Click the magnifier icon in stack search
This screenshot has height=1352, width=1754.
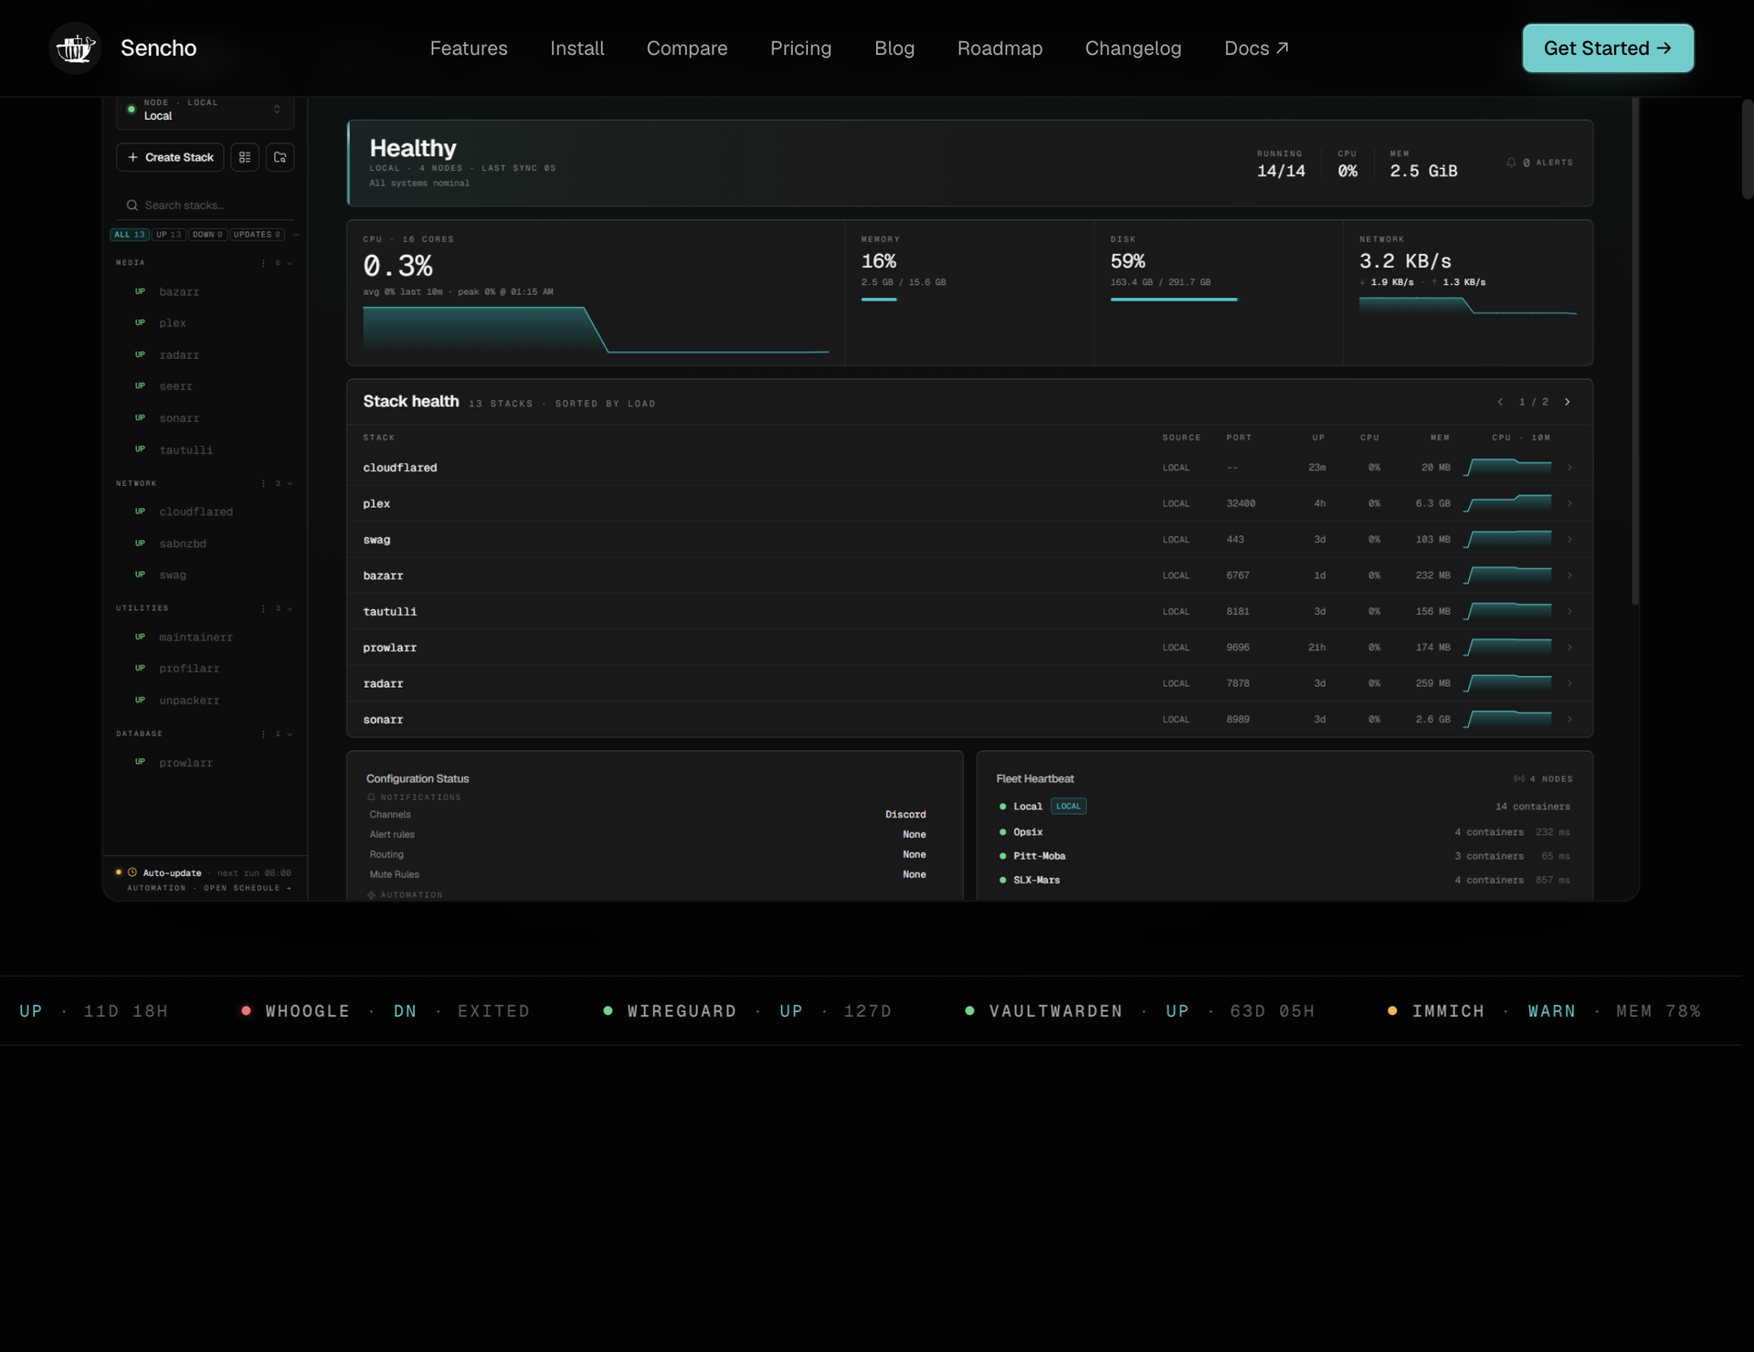pyautogui.click(x=132, y=206)
